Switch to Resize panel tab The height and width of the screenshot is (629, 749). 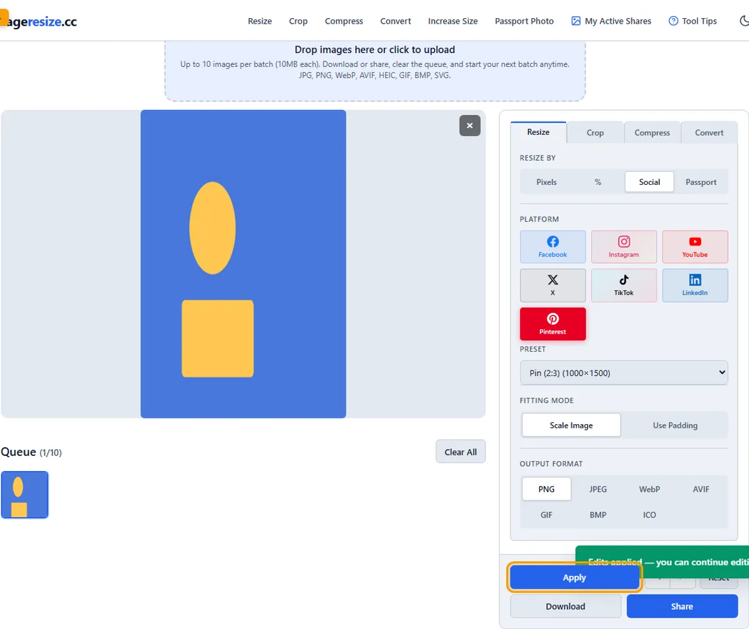538,132
